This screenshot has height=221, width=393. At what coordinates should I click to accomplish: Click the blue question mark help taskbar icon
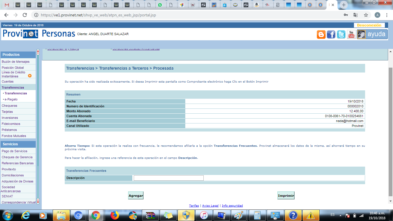(293, 215)
